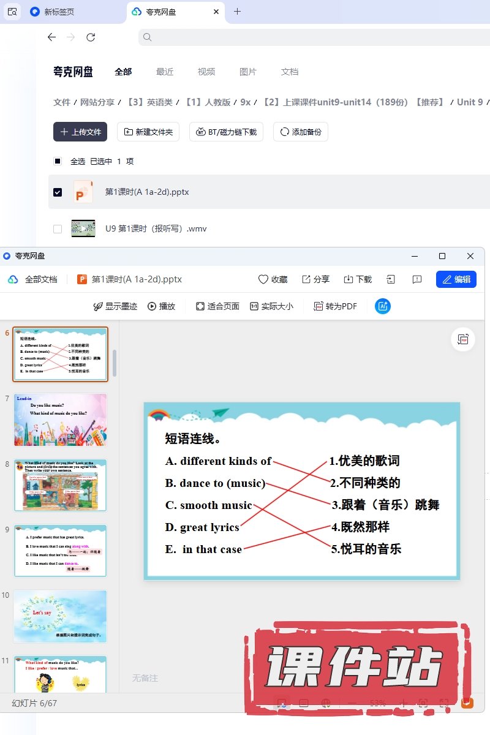Image resolution: width=490 pixels, height=735 pixels.
Task: Switch to the 文档 tab
Action: (x=290, y=72)
